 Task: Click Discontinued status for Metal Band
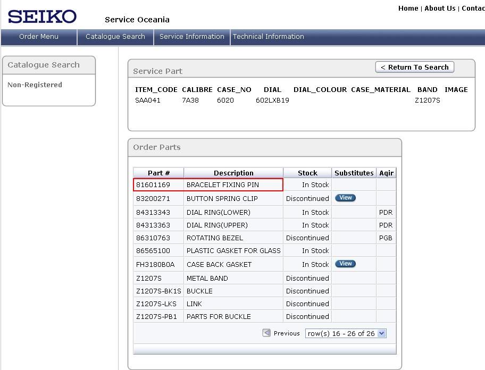307,278
